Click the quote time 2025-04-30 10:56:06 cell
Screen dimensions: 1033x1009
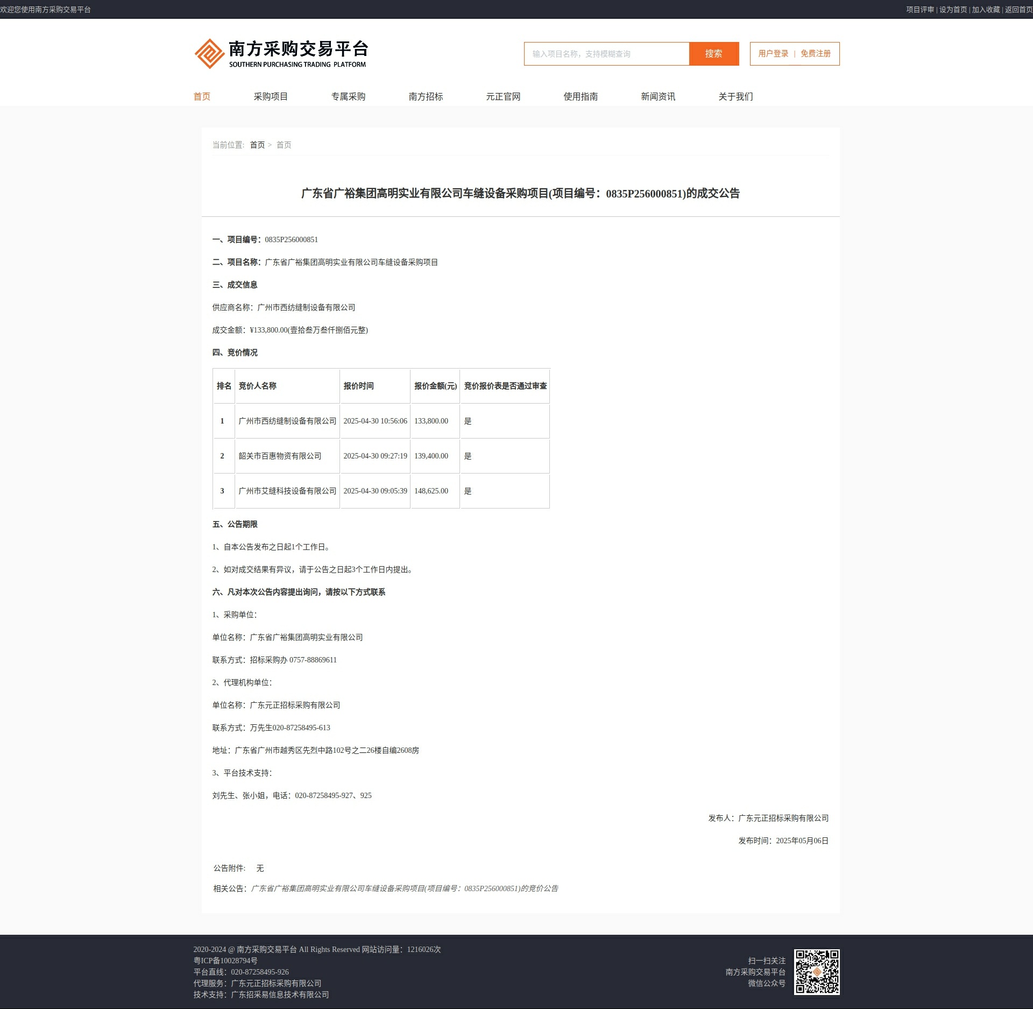click(x=375, y=421)
